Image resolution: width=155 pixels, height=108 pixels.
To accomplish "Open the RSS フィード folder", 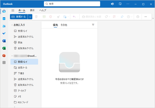I will pyautogui.click(x=24, y=102).
